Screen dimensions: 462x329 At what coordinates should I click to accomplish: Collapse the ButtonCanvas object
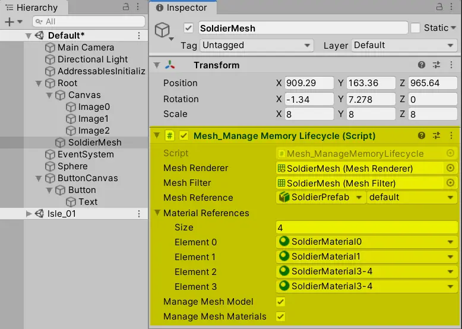point(39,179)
